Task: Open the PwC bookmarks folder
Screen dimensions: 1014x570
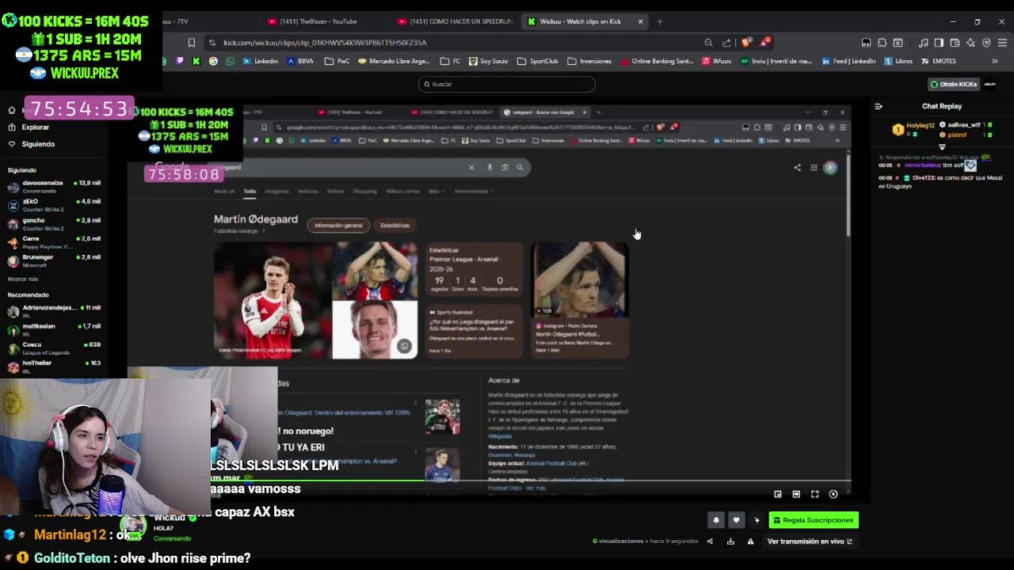Action: pyautogui.click(x=337, y=61)
